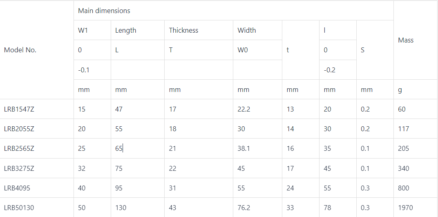Image resolution: width=438 pixels, height=217 pixels.
Task: Click the Length cell containing 65
Action: (x=137, y=148)
